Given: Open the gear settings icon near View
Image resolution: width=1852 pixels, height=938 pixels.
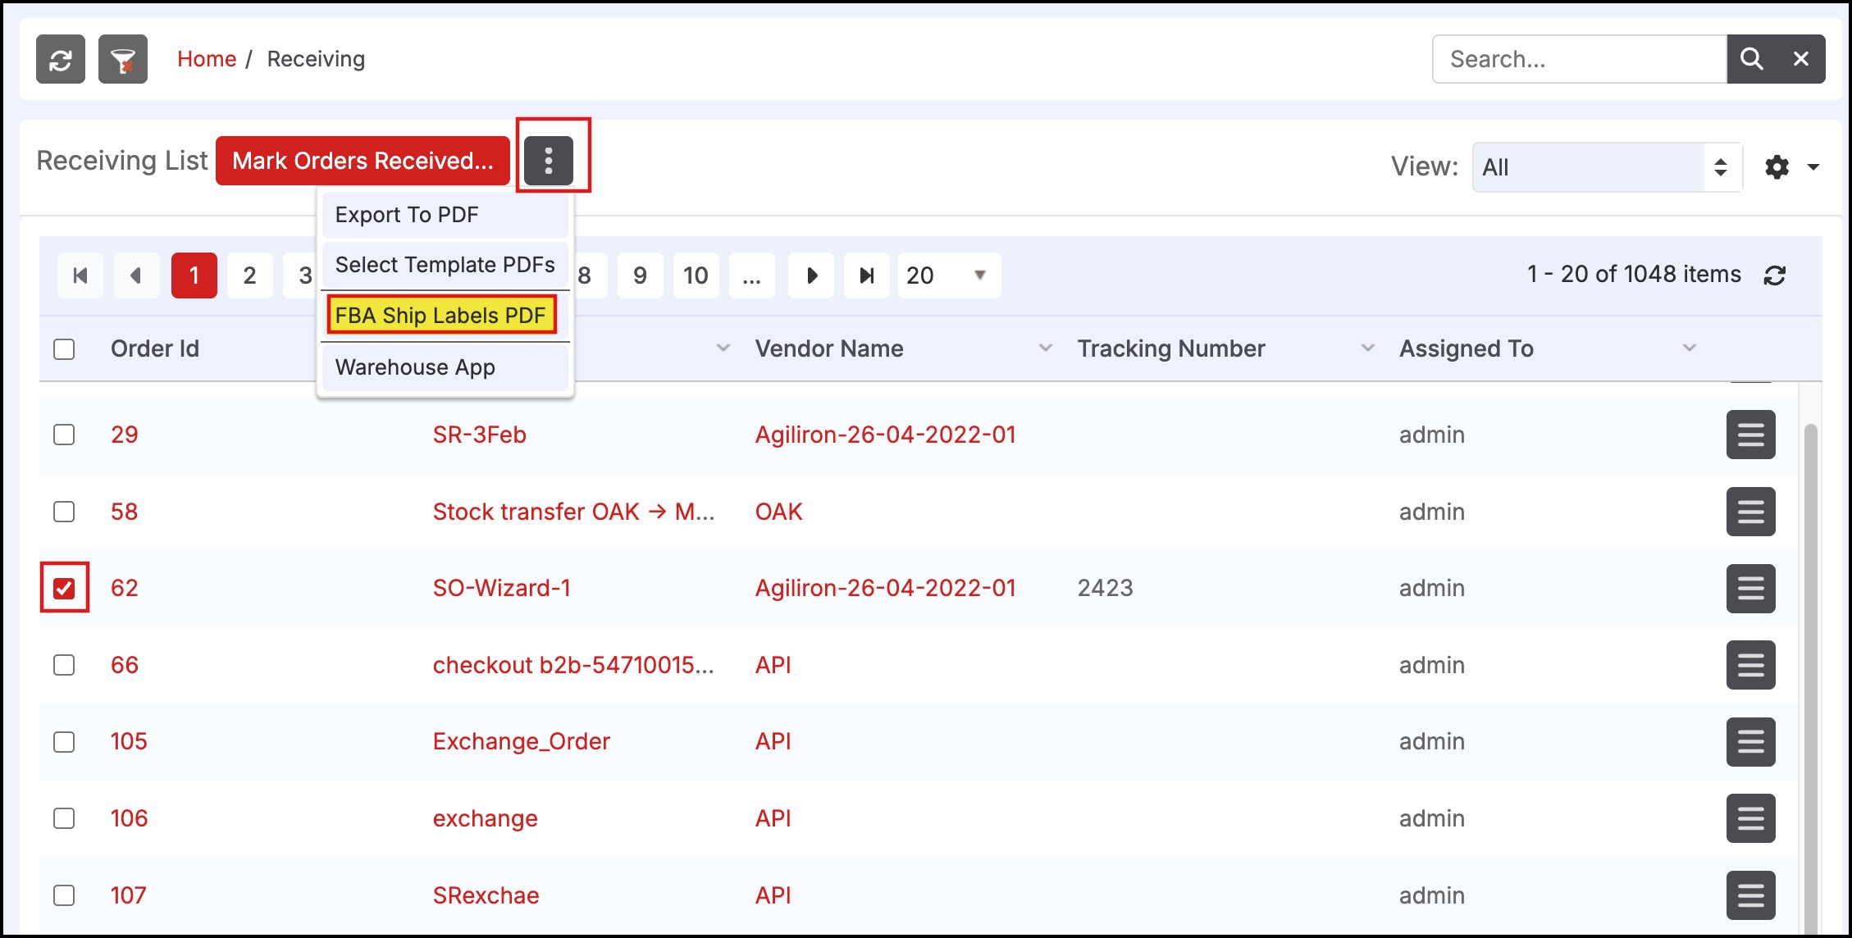Looking at the screenshot, I should 1777,167.
